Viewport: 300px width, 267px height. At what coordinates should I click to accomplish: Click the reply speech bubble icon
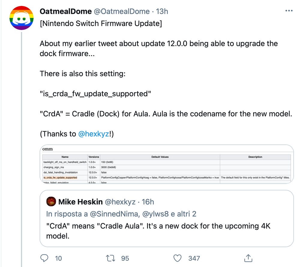tap(44, 258)
